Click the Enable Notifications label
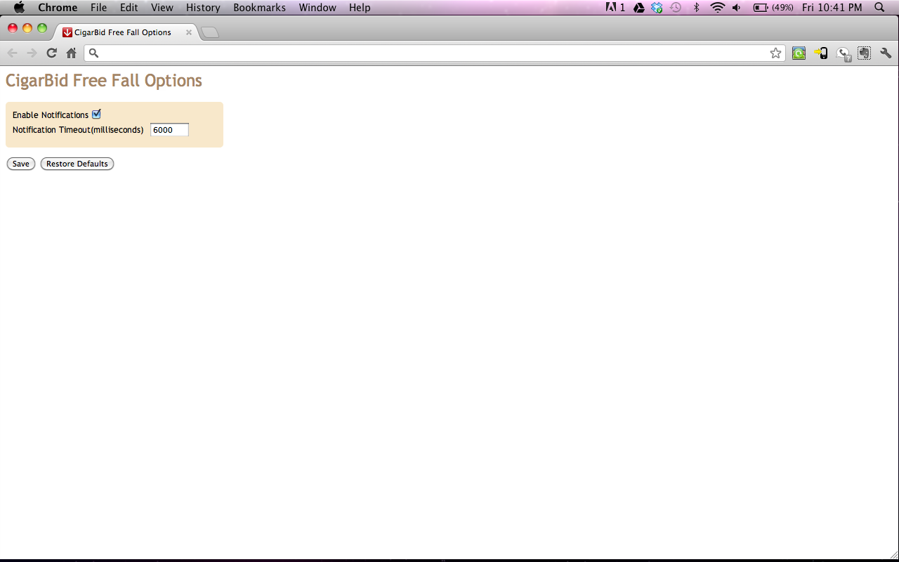Screen dimensions: 899x562 point(51,115)
